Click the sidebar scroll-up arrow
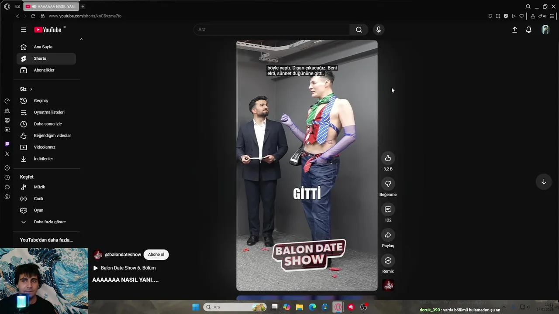The image size is (559, 314). tap(81, 39)
